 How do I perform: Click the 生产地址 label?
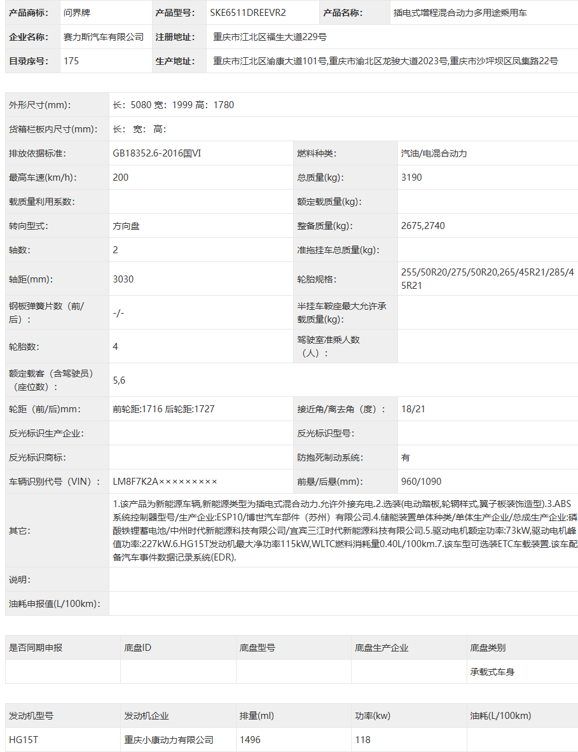click(x=175, y=61)
